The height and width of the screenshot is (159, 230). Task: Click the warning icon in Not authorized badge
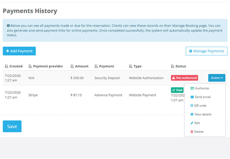tap(174, 78)
